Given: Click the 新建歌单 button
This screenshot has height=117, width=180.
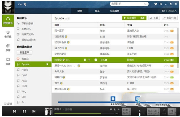Looking at the screenshot, I should click(x=24, y=53).
